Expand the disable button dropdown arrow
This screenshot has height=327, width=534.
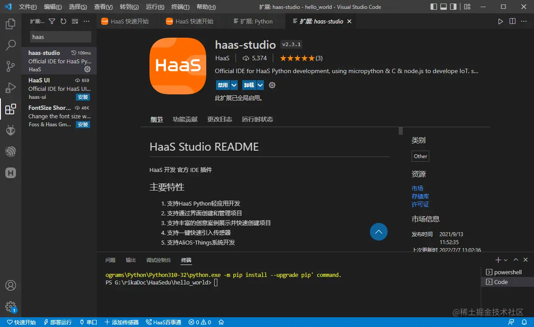click(234, 85)
